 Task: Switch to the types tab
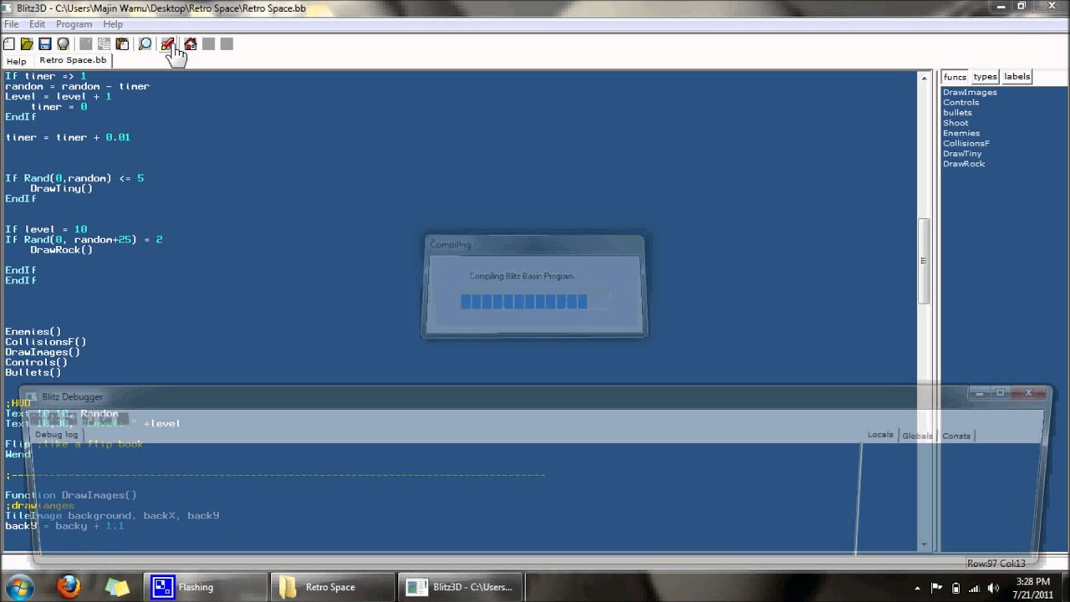(x=985, y=77)
